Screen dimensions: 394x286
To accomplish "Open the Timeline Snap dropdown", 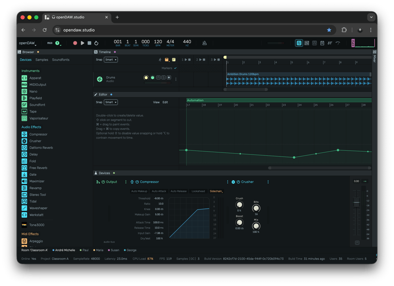I will coord(111,60).
